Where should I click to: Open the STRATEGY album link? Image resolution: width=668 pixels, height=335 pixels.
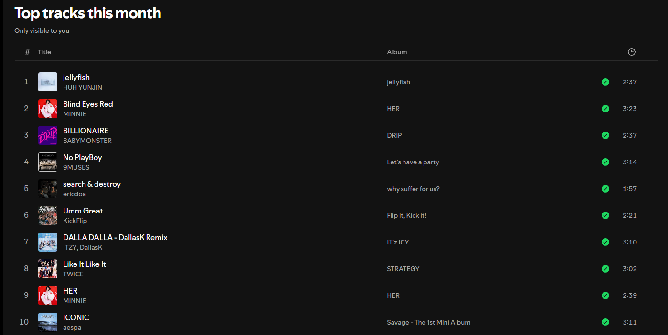[x=403, y=269]
